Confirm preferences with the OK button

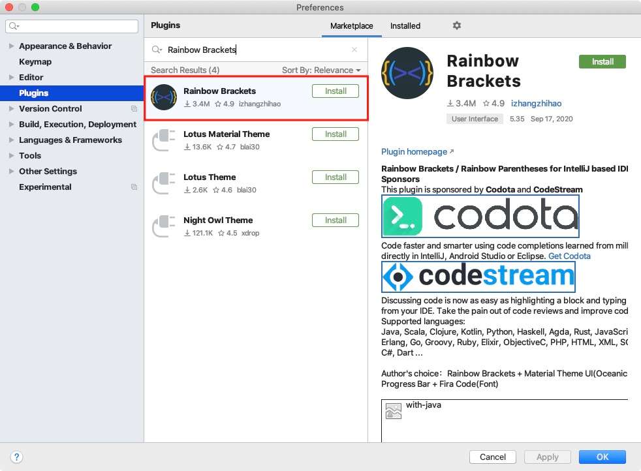[602, 457]
